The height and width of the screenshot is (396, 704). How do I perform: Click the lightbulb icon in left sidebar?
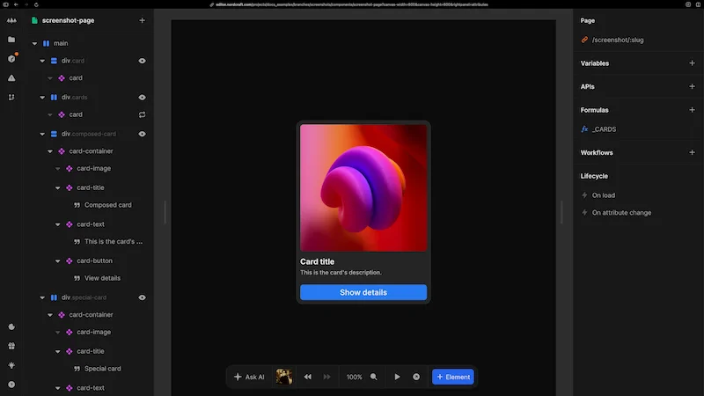11,365
